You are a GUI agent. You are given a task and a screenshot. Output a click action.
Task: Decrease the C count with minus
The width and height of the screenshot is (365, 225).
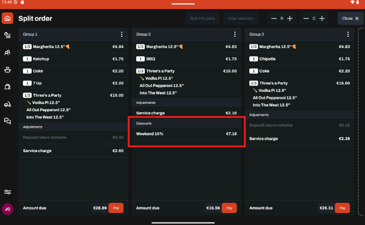click(306, 19)
